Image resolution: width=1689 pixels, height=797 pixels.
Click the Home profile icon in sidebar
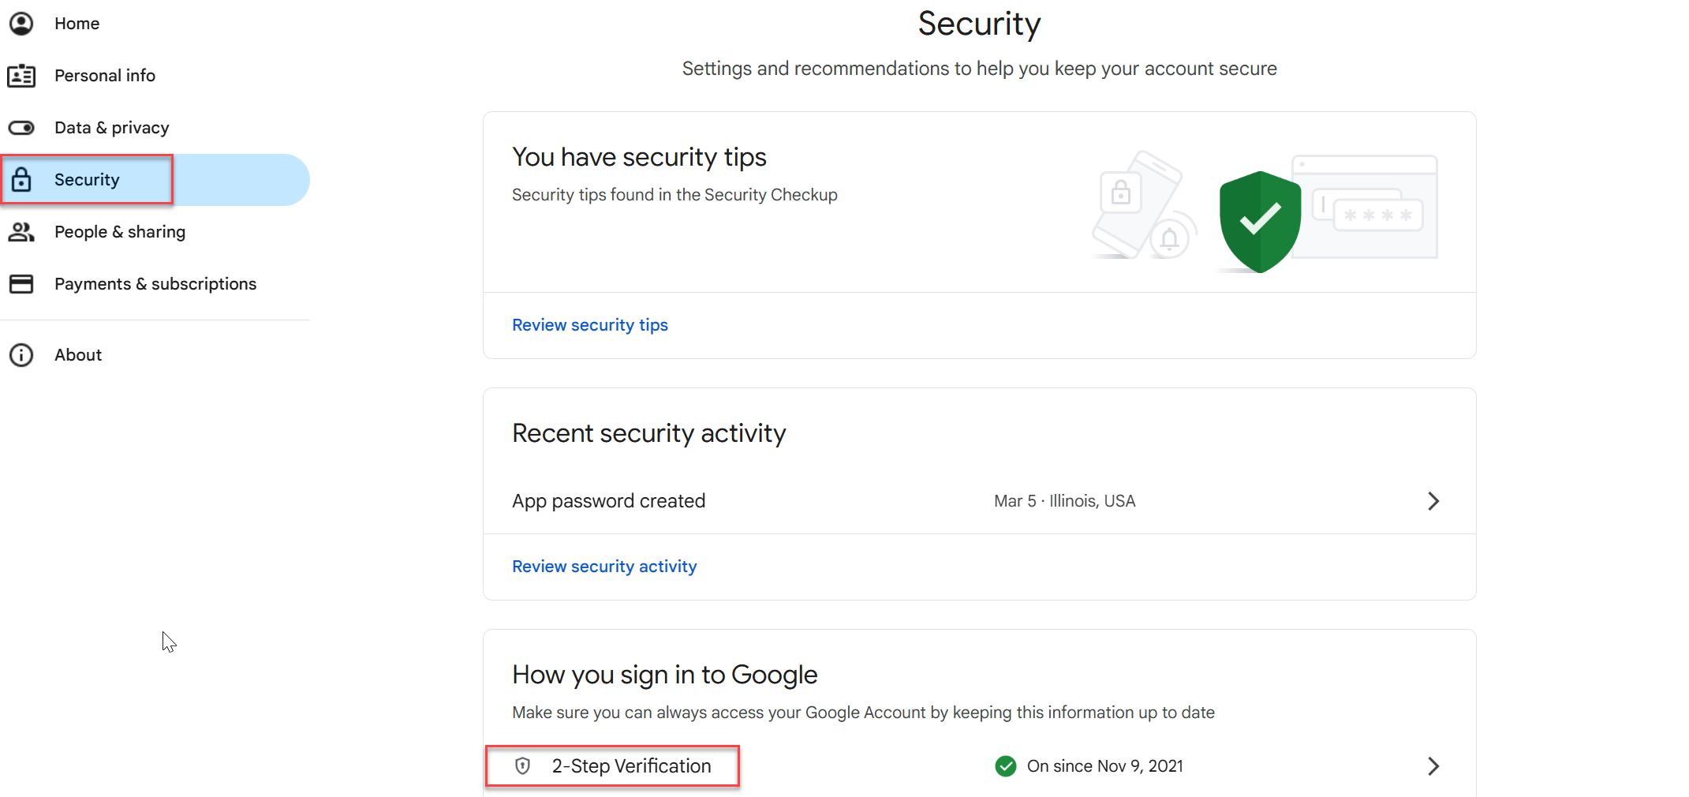pyautogui.click(x=21, y=24)
